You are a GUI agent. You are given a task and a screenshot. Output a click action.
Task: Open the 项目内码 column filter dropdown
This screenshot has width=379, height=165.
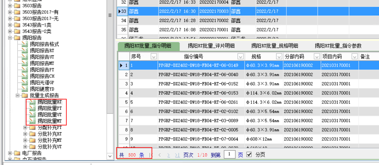coord(354,57)
